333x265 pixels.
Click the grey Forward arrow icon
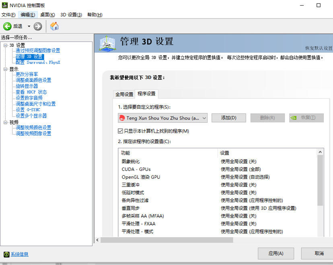click(38, 26)
